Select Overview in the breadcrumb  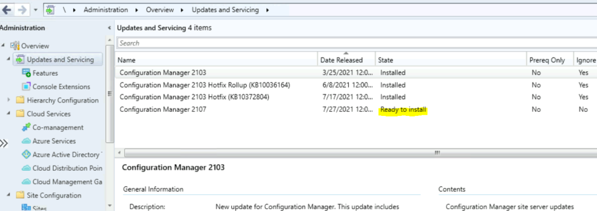click(x=160, y=10)
